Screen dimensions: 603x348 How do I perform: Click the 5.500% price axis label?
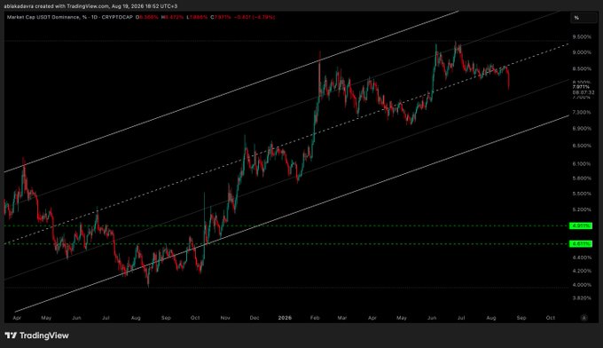coord(582,194)
